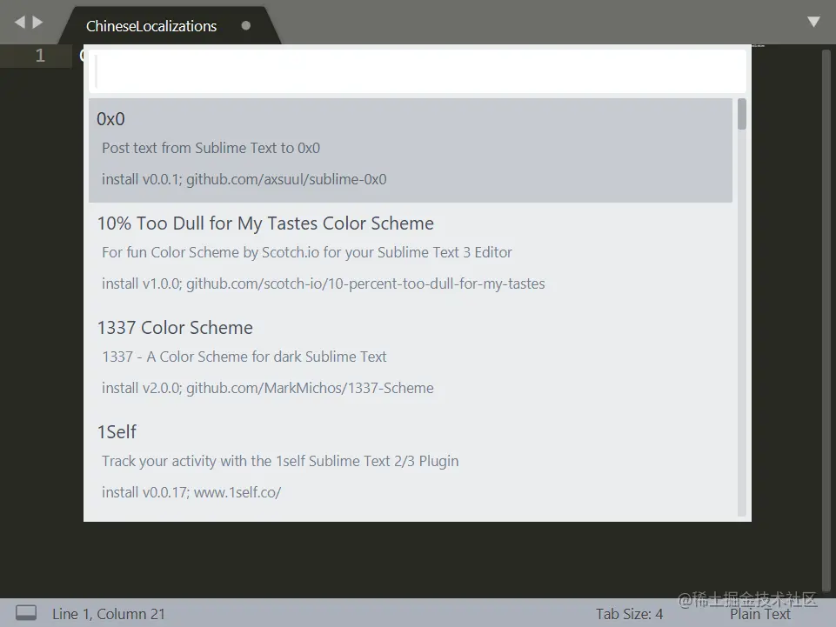Click description 'Post text from Sublime Text to 0x0'
This screenshot has height=627, width=836.
(x=211, y=148)
